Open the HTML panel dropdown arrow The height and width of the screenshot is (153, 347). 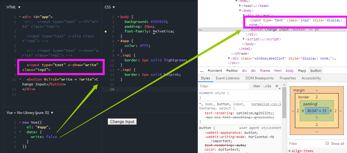tap(19, 7)
